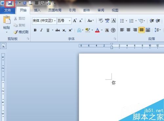
Task: Click the Character Border icon
Action: (x=113, y=21)
